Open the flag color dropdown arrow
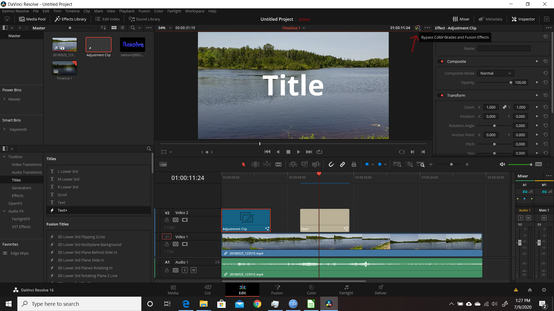This screenshot has height=311, width=554. 373,164
